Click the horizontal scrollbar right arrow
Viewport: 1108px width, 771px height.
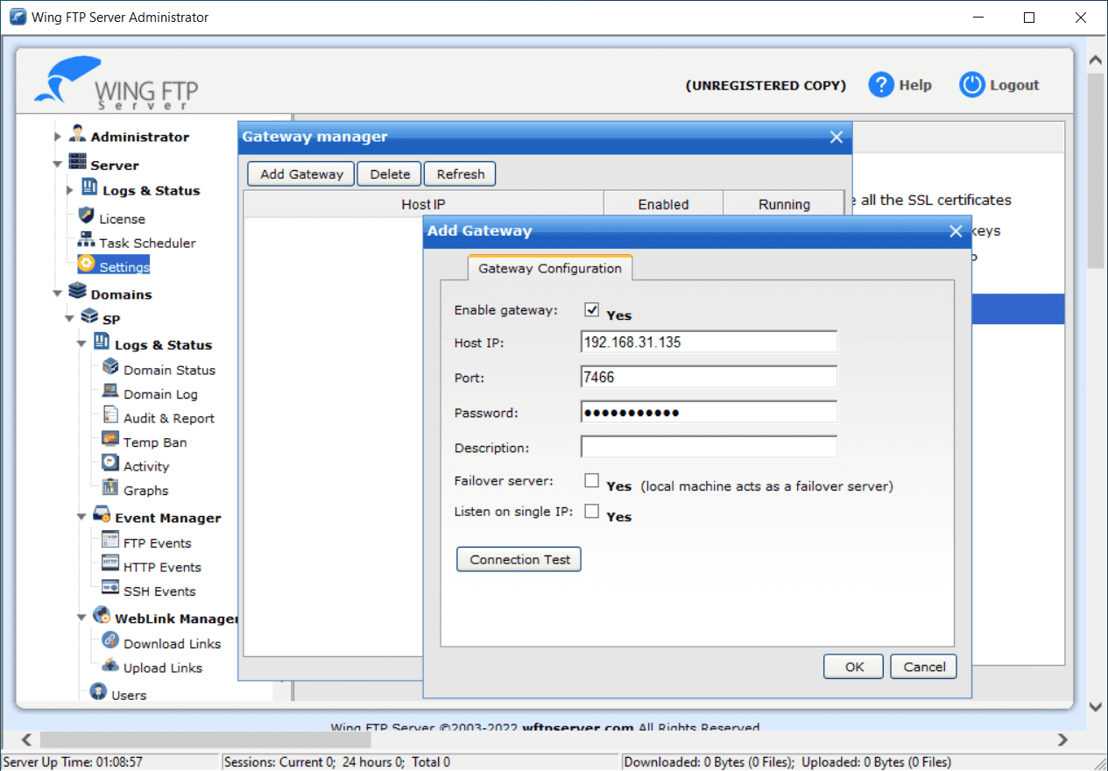point(1062,739)
